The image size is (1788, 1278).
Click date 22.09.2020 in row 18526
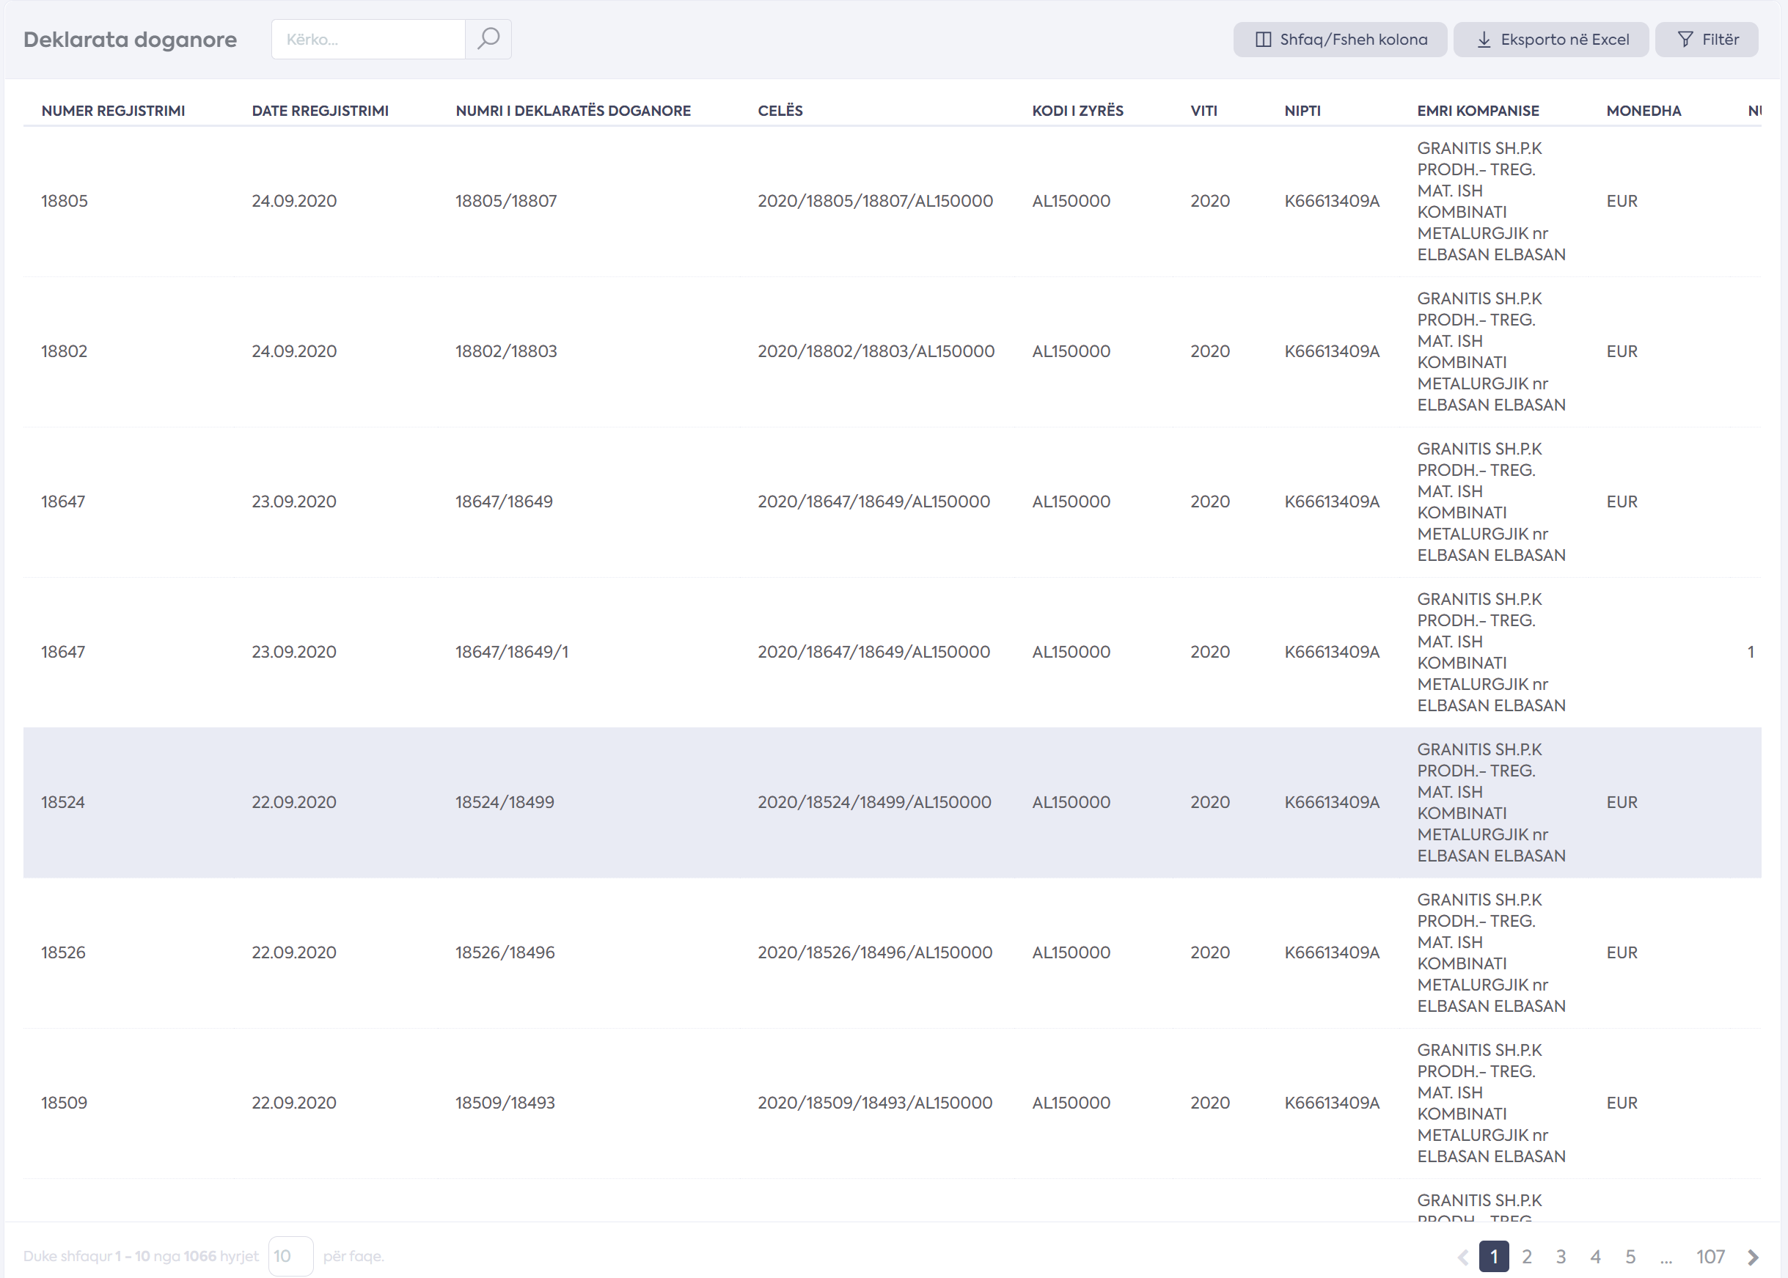pos(294,953)
